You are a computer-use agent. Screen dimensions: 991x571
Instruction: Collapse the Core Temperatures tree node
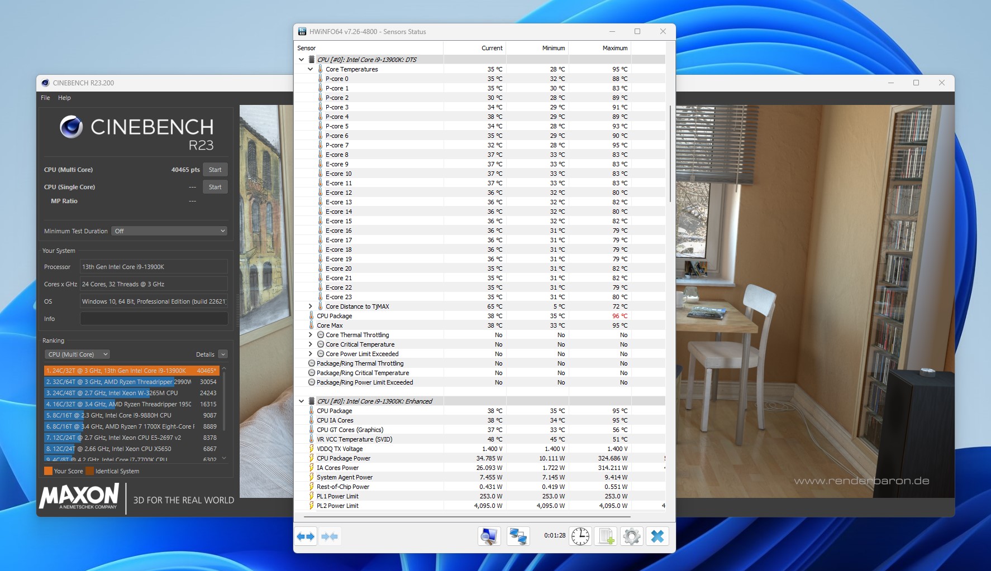tap(311, 69)
